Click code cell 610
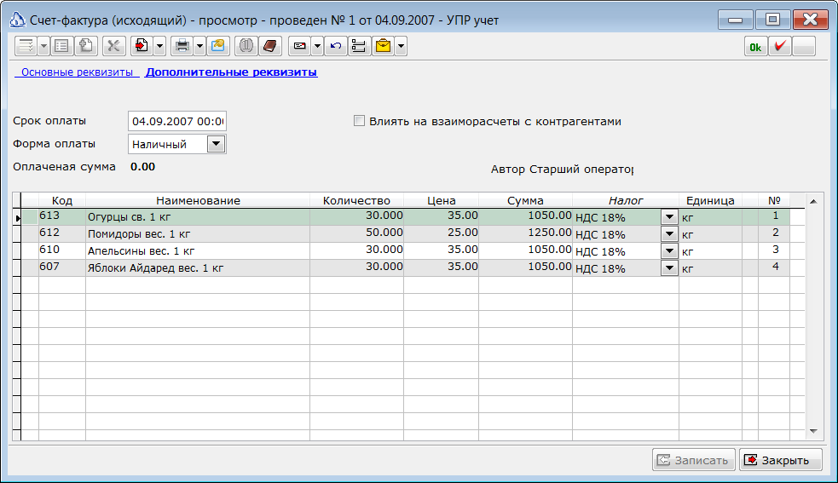The height and width of the screenshot is (483, 838). click(62, 250)
